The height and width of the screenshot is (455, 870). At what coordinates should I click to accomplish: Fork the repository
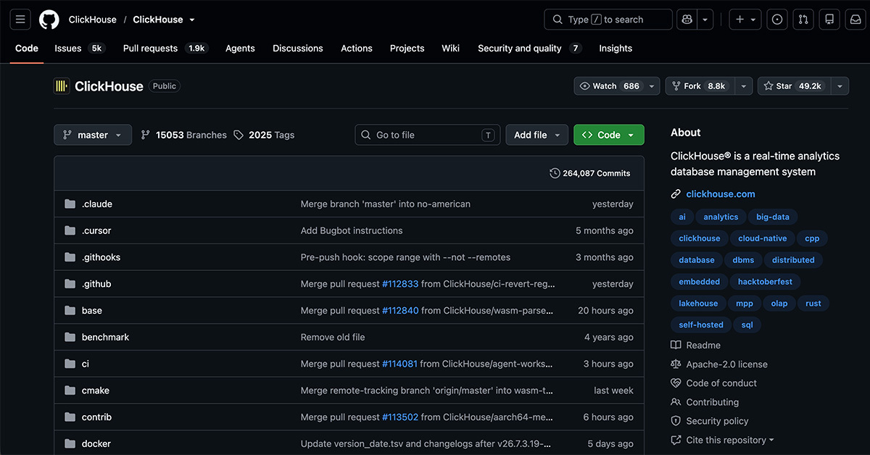[700, 86]
